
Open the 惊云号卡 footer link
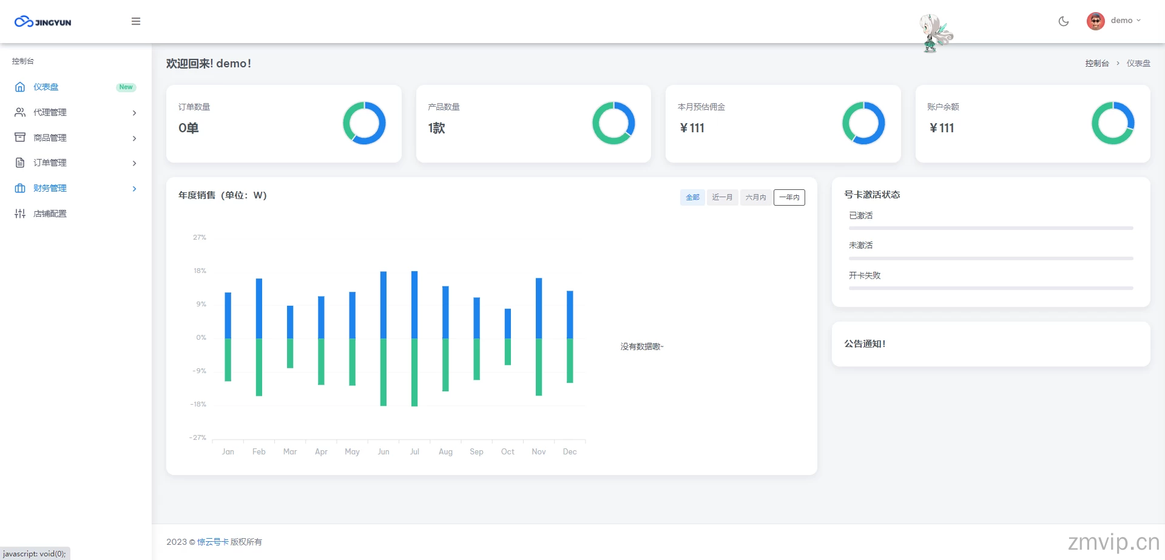(x=213, y=542)
